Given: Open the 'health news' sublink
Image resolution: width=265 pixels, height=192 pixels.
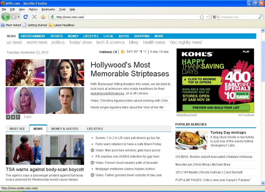Looking at the screenshot, I should tap(154, 42).
